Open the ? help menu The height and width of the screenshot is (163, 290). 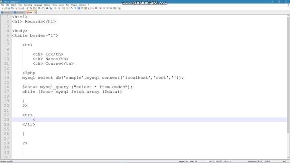[x=88, y=5]
